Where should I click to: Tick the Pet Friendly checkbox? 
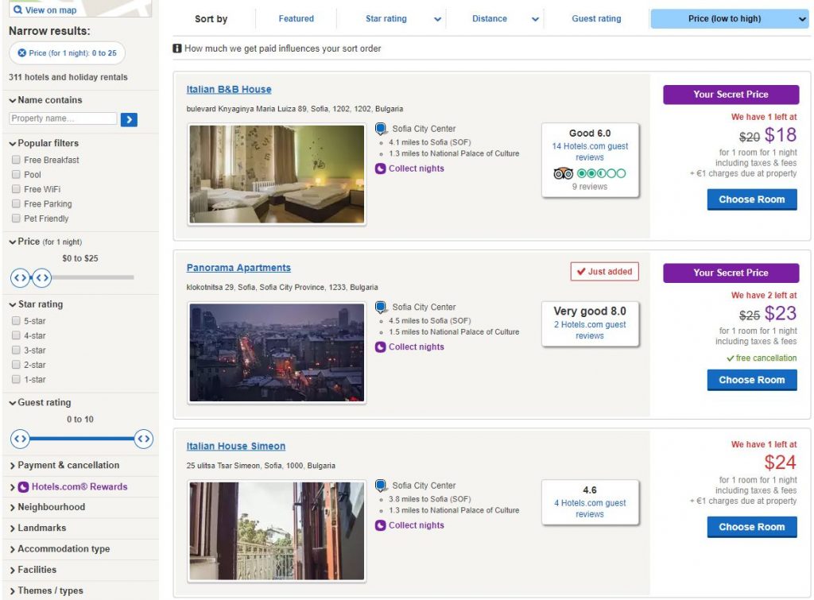[x=16, y=219]
